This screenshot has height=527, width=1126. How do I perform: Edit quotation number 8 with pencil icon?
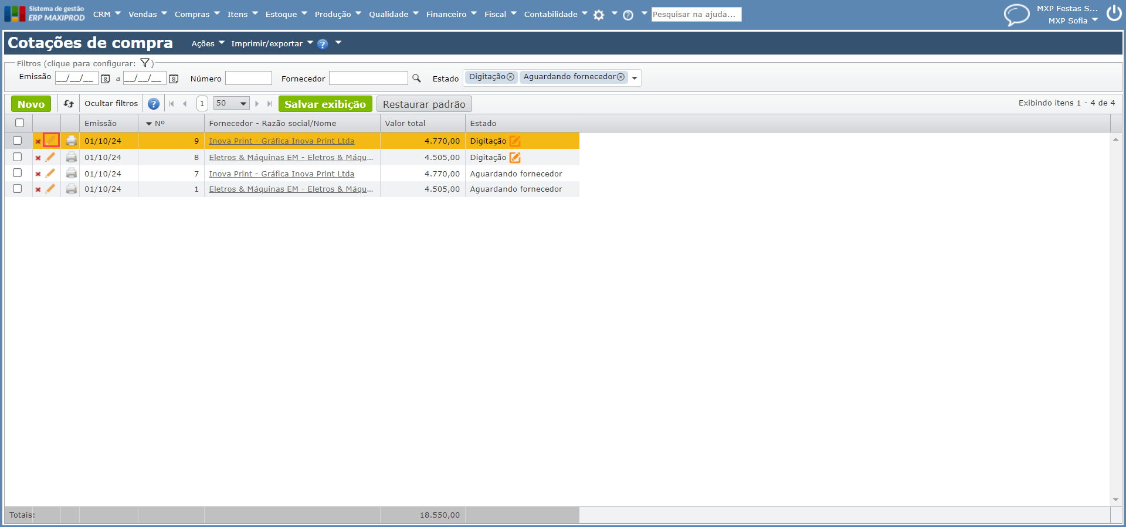click(50, 157)
